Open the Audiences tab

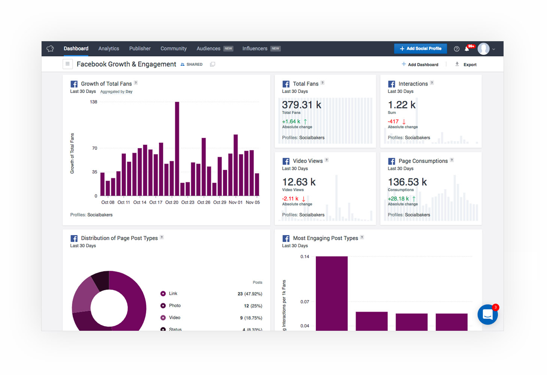pyautogui.click(x=208, y=48)
